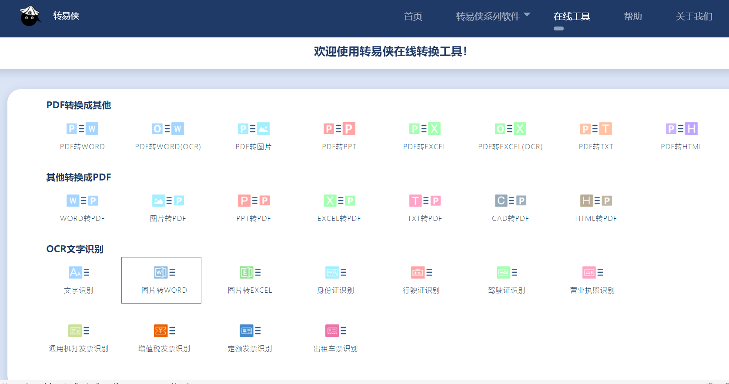Click the 增值税发票识别 text label
The height and width of the screenshot is (384, 729).
click(x=164, y=348)
